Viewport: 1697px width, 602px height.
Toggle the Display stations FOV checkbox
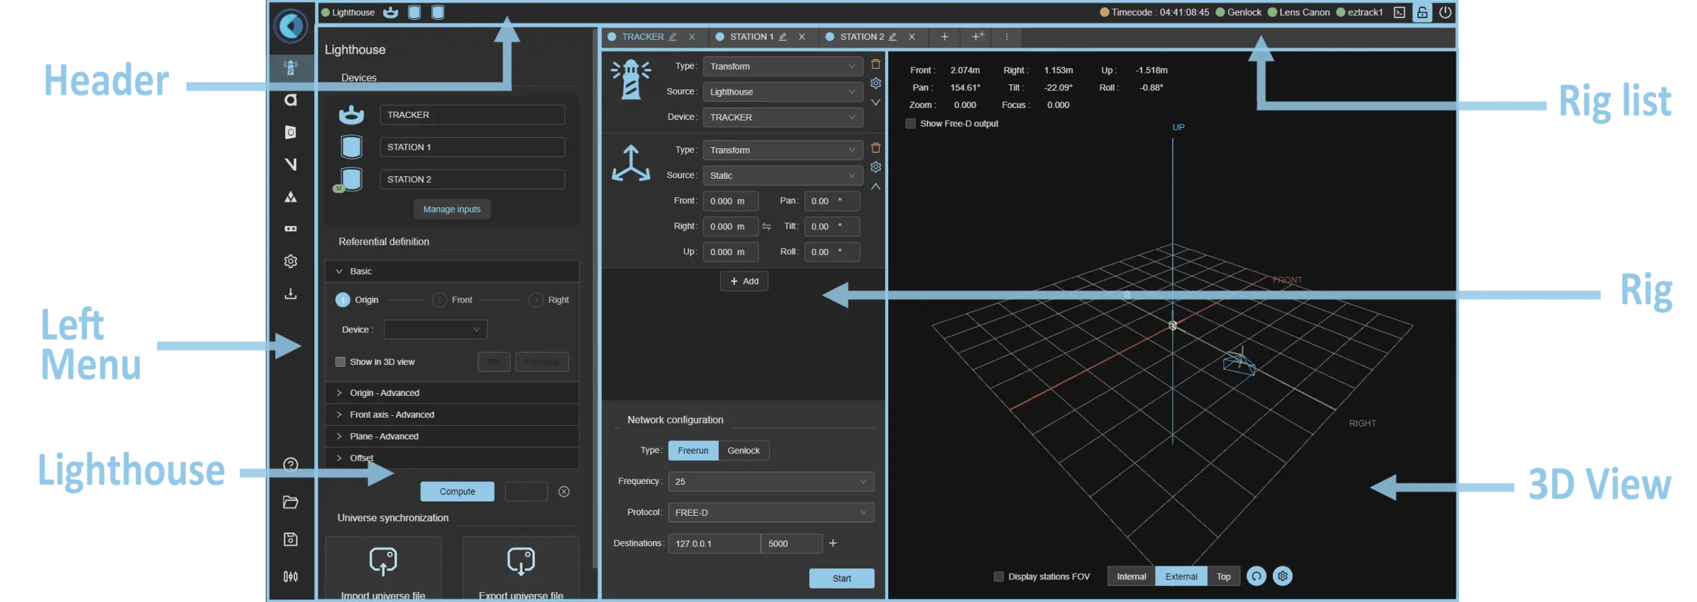point(998,577)
